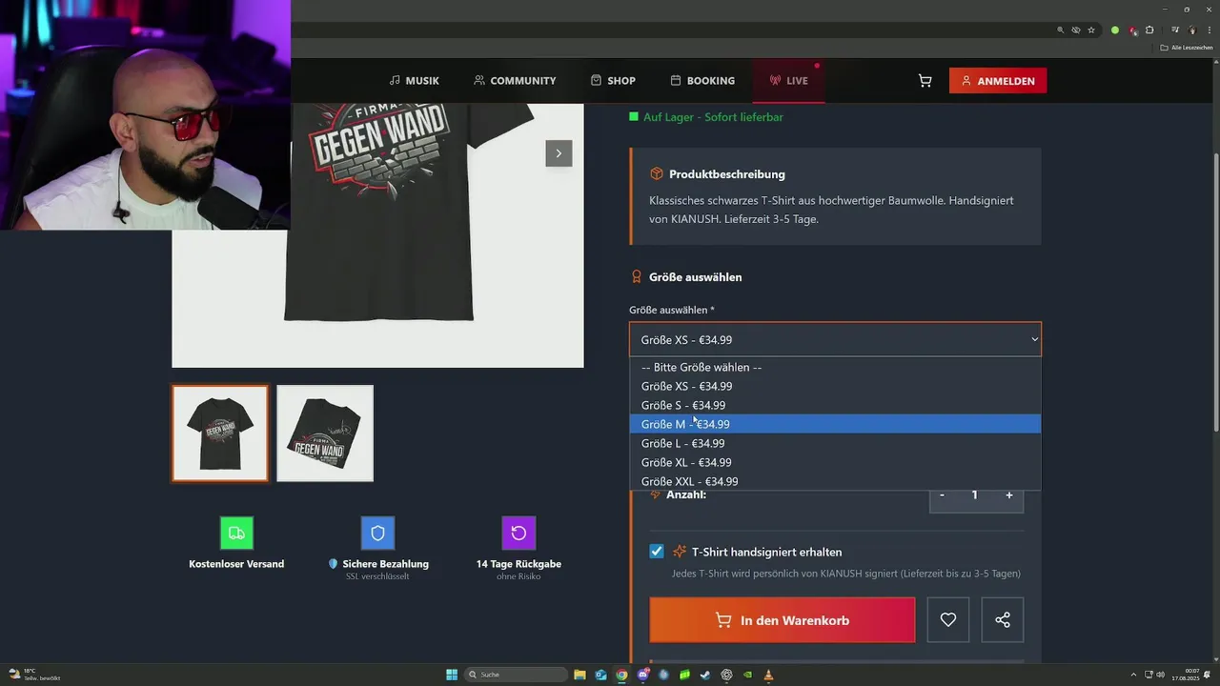Open the SHOP navigation item
Image resolution: width=1220 pixels, height=686 pixels.
[x=613, y=81]
